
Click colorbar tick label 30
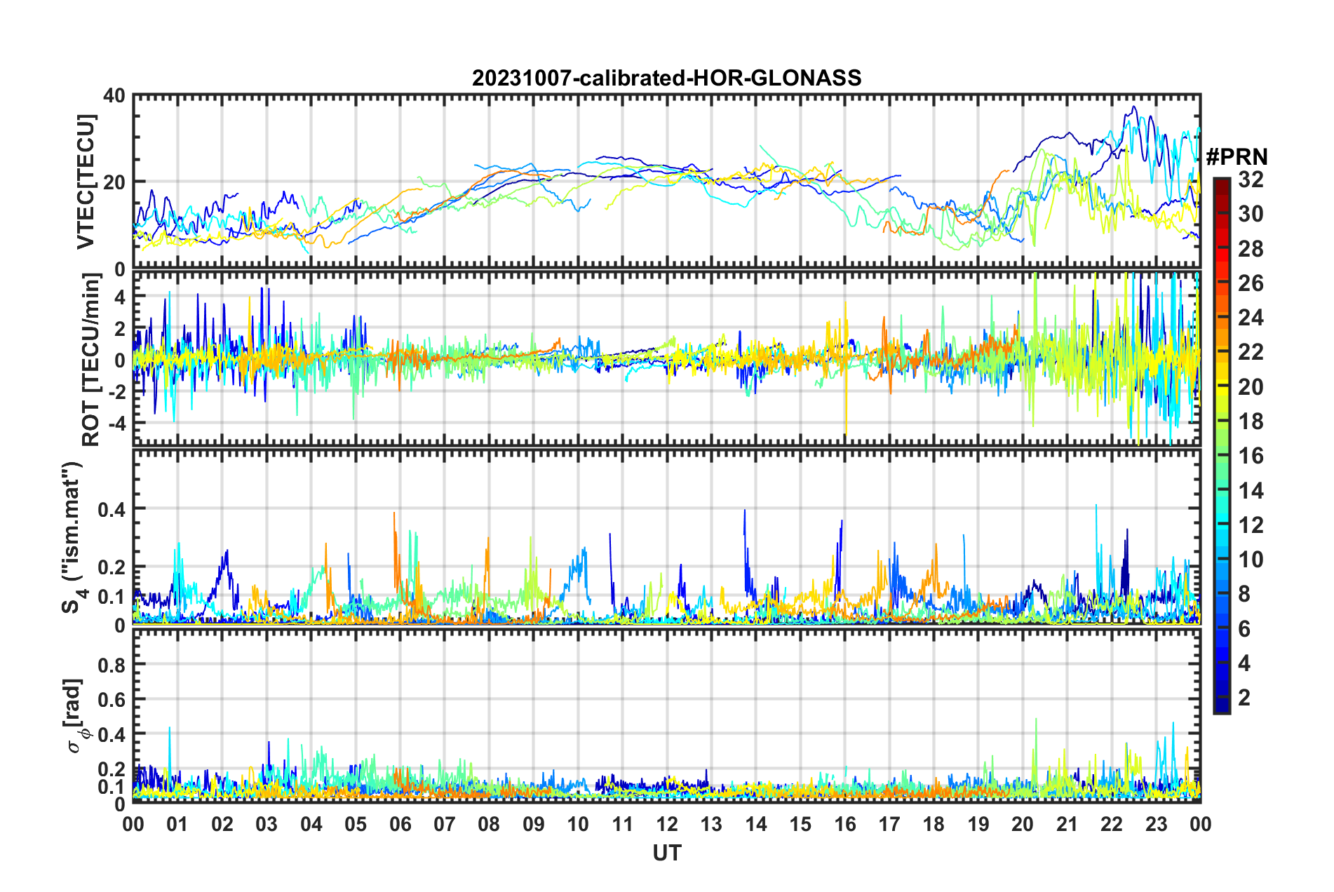tap(1251, 214)
